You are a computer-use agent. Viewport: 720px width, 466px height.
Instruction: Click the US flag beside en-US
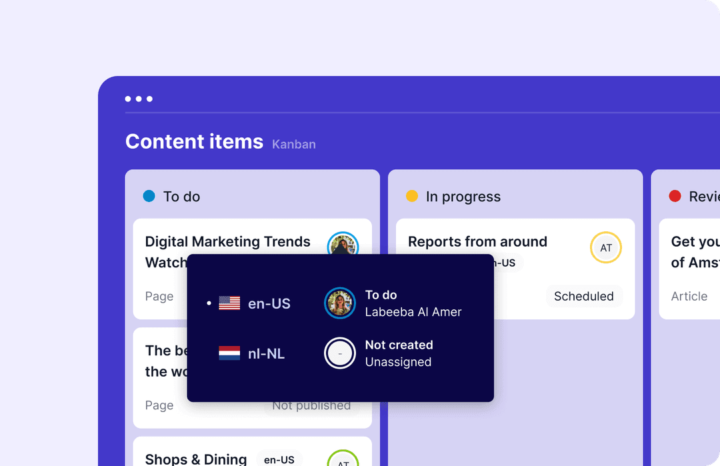pos(229,303)
